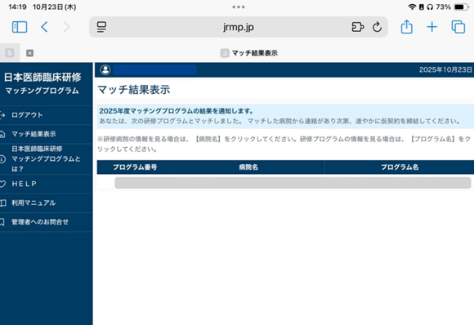This screenshot has width=474, height=325.
Task: Select the マッチ結果表示 tab
Action: coord(249,53)
